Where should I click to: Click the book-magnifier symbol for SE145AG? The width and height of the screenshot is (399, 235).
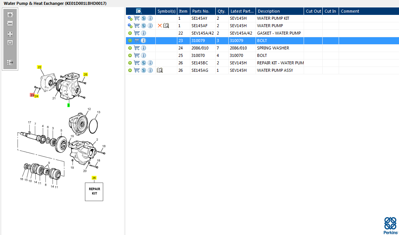pos(159,70)
